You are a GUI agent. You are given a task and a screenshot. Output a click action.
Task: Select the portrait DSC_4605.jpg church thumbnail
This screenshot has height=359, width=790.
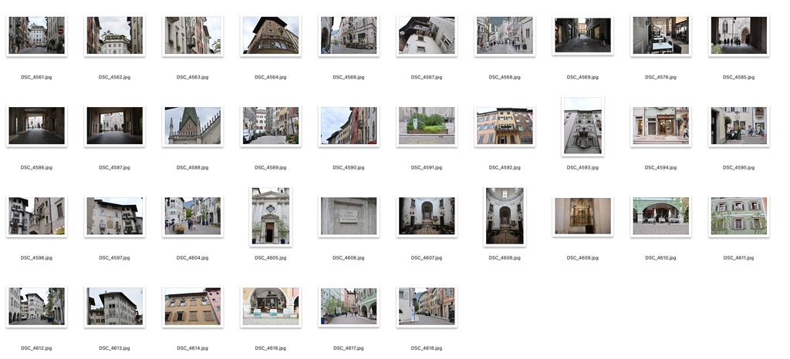coord(271,216)
